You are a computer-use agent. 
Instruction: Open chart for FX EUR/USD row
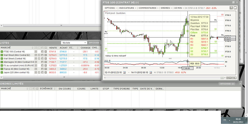tap(42, 65)
